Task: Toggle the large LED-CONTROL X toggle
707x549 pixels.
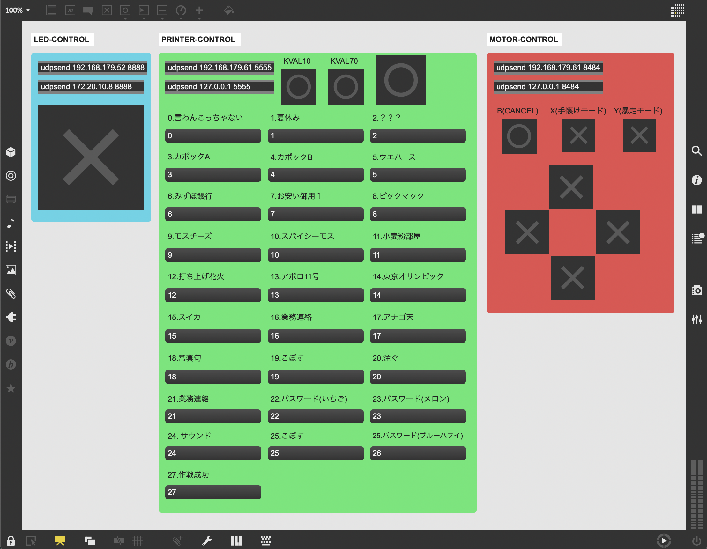Action: pos(91,157)
